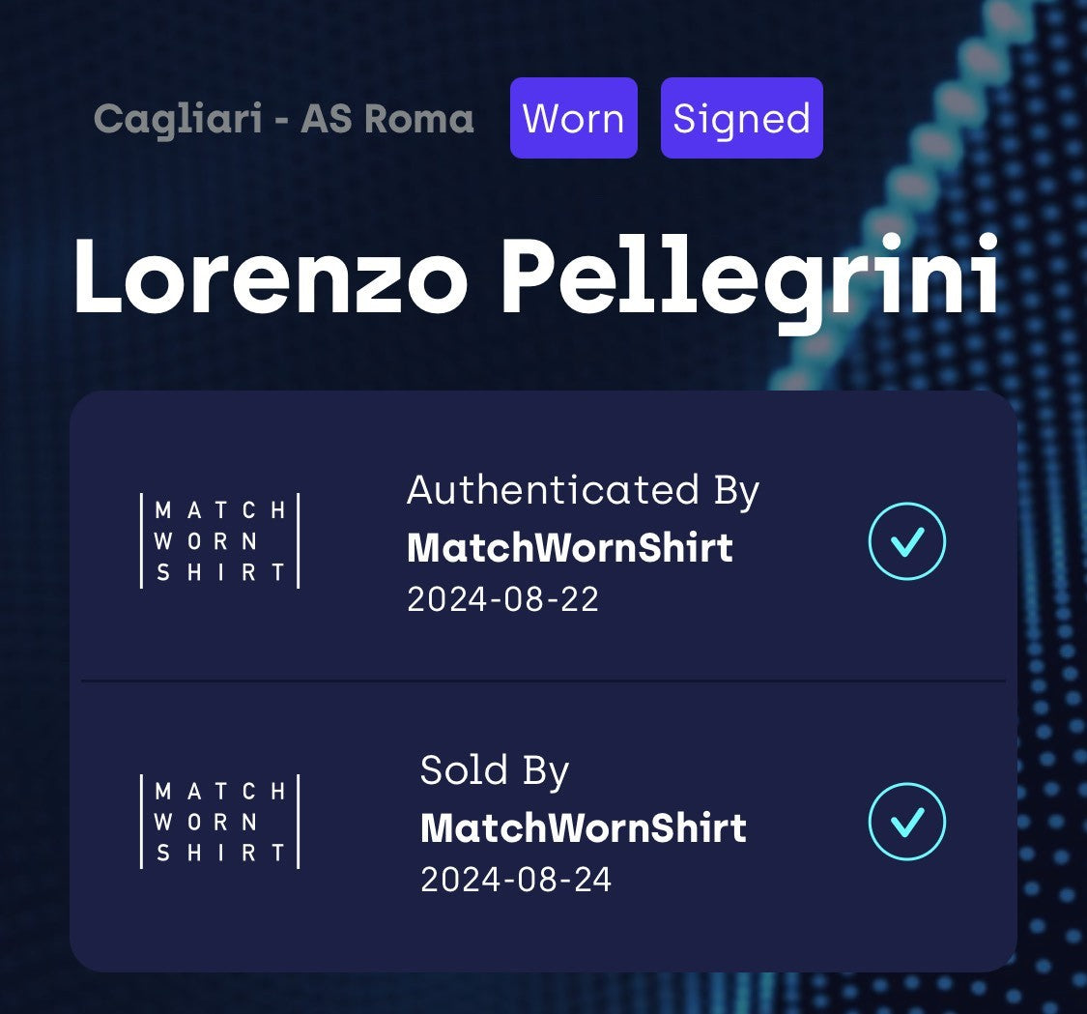Click the authentication date 2024-08-22
This screenshot has height=1014, width=1087.
502,599
